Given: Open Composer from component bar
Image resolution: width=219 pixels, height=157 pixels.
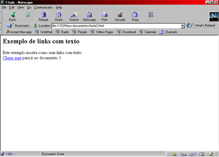Looking at the screenshot, I should (x=211, y=154).
